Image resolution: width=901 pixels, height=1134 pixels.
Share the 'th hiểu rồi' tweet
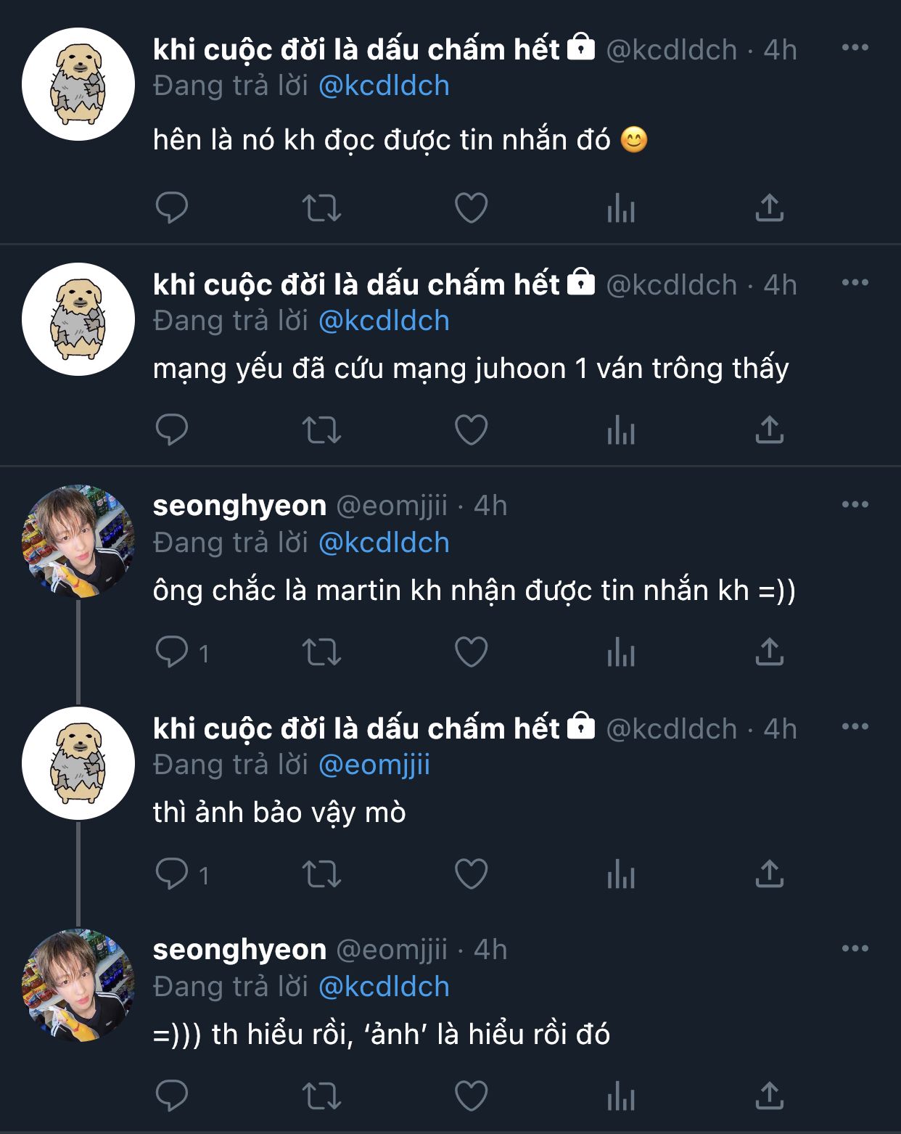pyautogui.click(x=770, y=1096)
